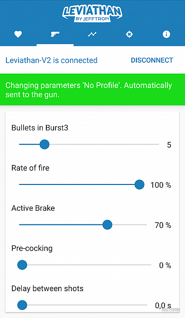
Task: Click the Active Brake track's unfilled gray end
Action: pyautogui.click(x=130, y=225)
